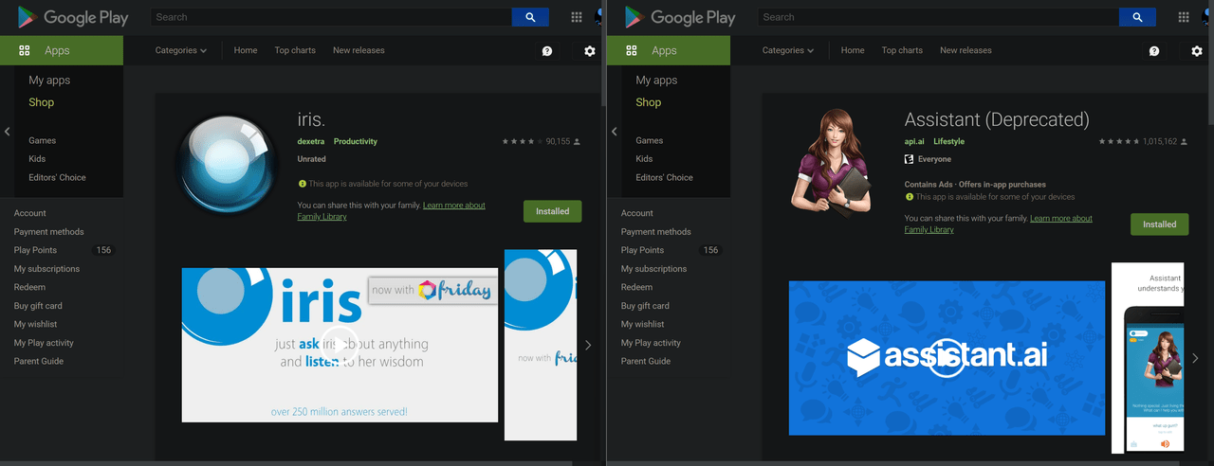Screen dimensions: 1214x466
Task: Open New releases in left window
Action: (x=359, y=50)
